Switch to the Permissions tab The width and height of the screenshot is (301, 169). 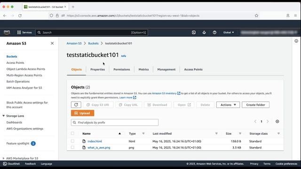click(122, 69)
